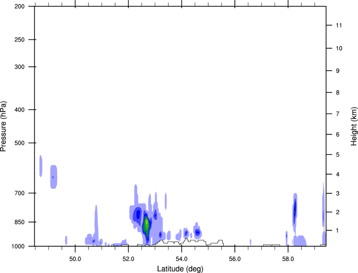Click the 9 km height label
This screenshot has height=273, width=358.
338,71
